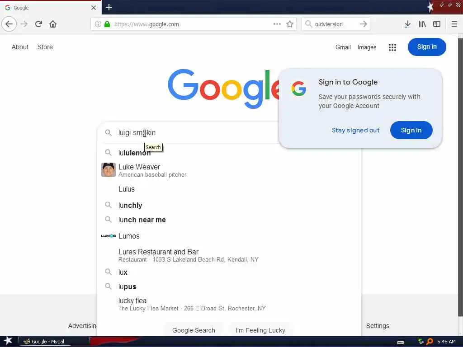The width and height of the screenshot is (463, 347).
Task: Click the Lumos logo thumbnail
Action: click(109, 236)
